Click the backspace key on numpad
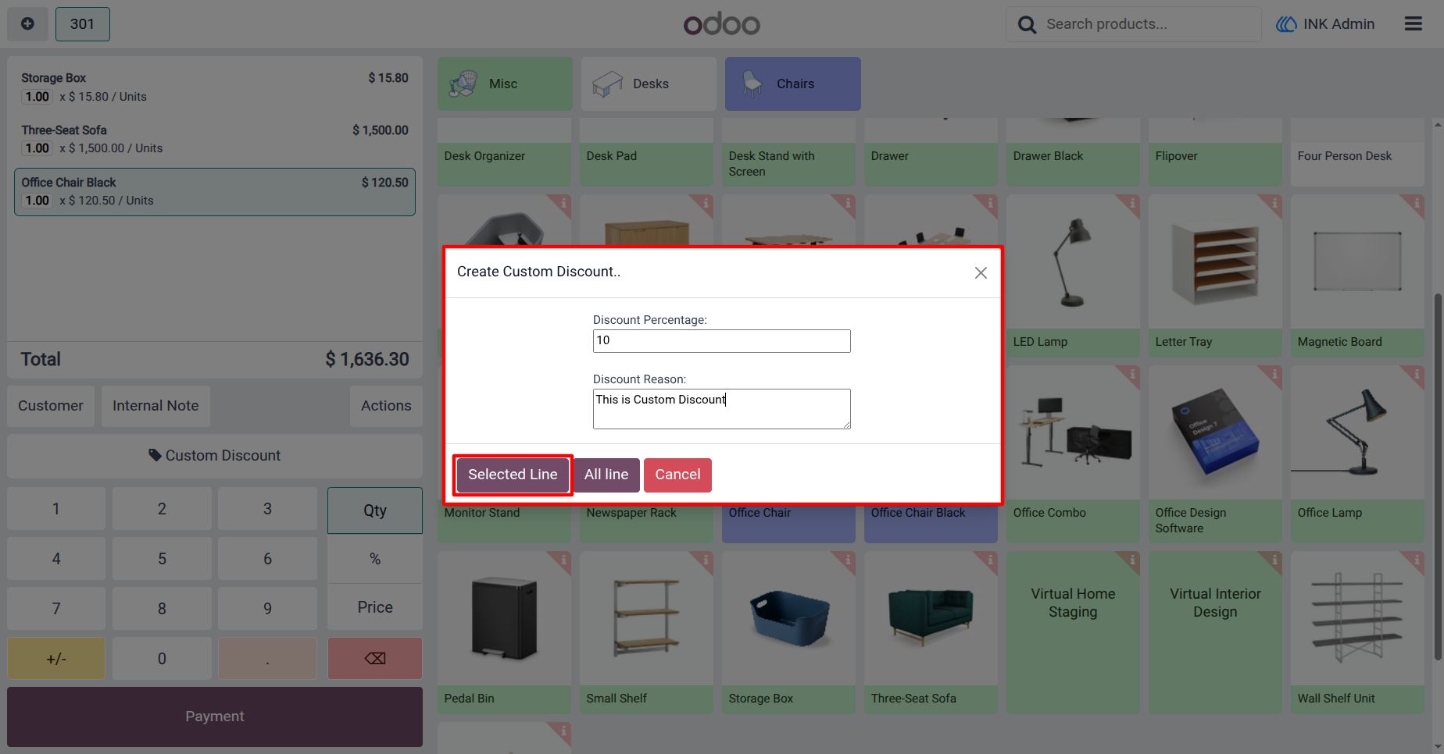The height and width of the screenshot is (754, 1444). click(375, 658)
